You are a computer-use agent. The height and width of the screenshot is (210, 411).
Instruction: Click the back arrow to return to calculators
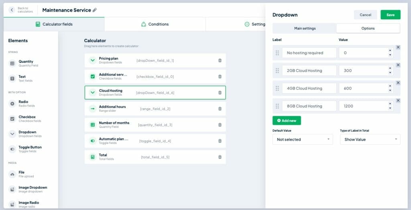pos(12,10)
